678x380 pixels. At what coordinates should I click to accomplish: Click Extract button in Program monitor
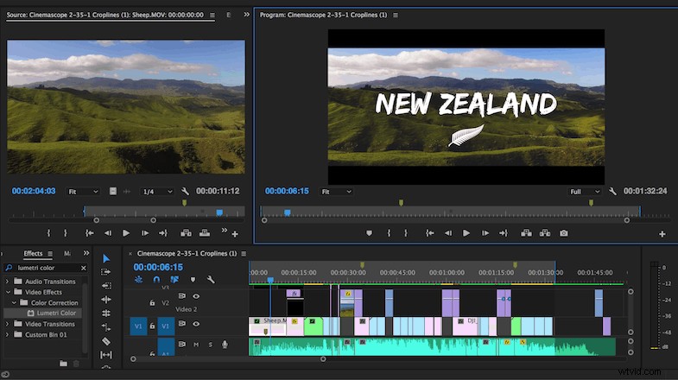[545, 233]
